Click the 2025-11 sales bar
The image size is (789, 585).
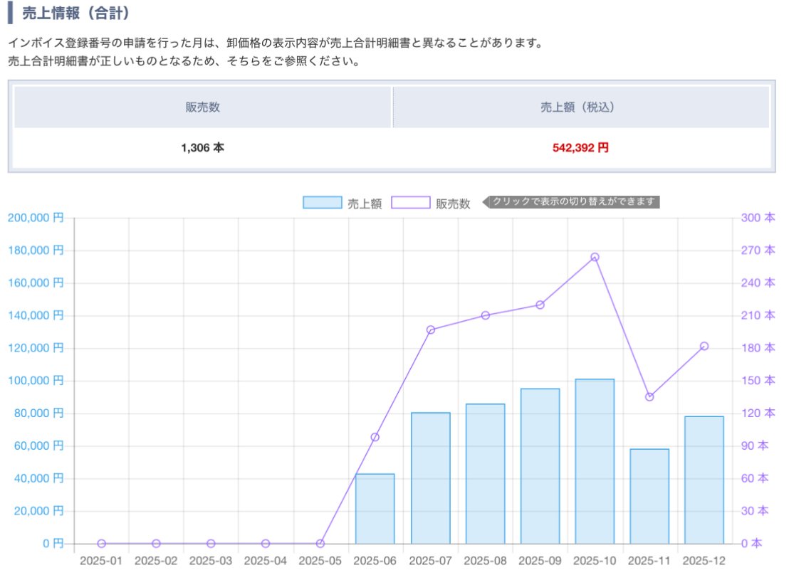click(x=649, y=497)
